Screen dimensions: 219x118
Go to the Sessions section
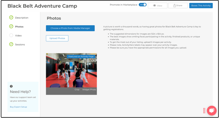click(x=20, y=45)
